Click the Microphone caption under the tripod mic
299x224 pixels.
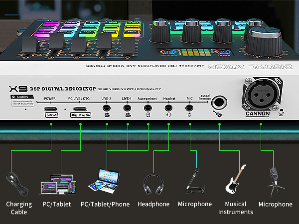tap(276, 204)
